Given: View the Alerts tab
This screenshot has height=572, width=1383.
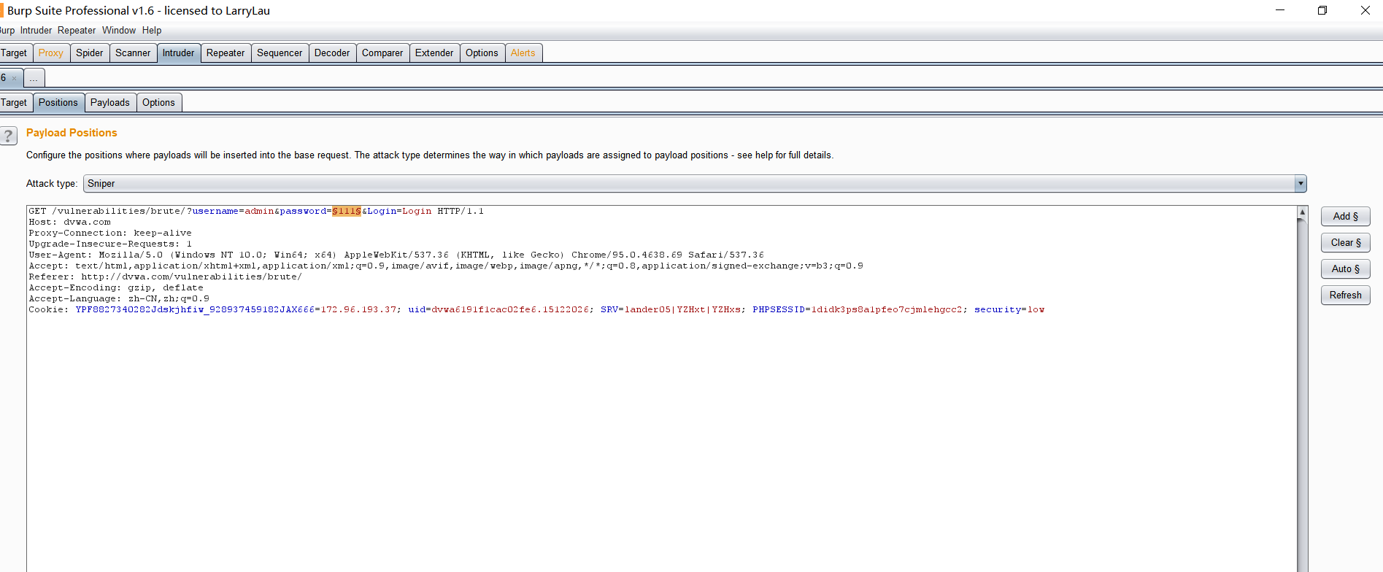Looking at the screenshot, I should click(x=523, y=53).
